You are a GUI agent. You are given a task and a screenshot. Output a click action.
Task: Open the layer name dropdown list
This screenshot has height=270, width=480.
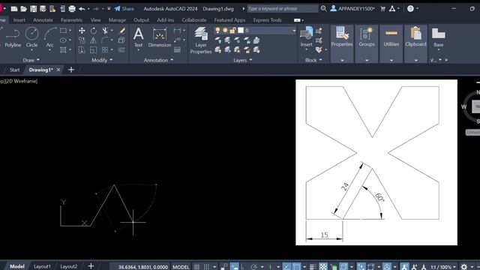tap(294, 30)
